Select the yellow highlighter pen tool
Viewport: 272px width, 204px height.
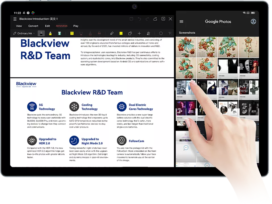point(50,33)
